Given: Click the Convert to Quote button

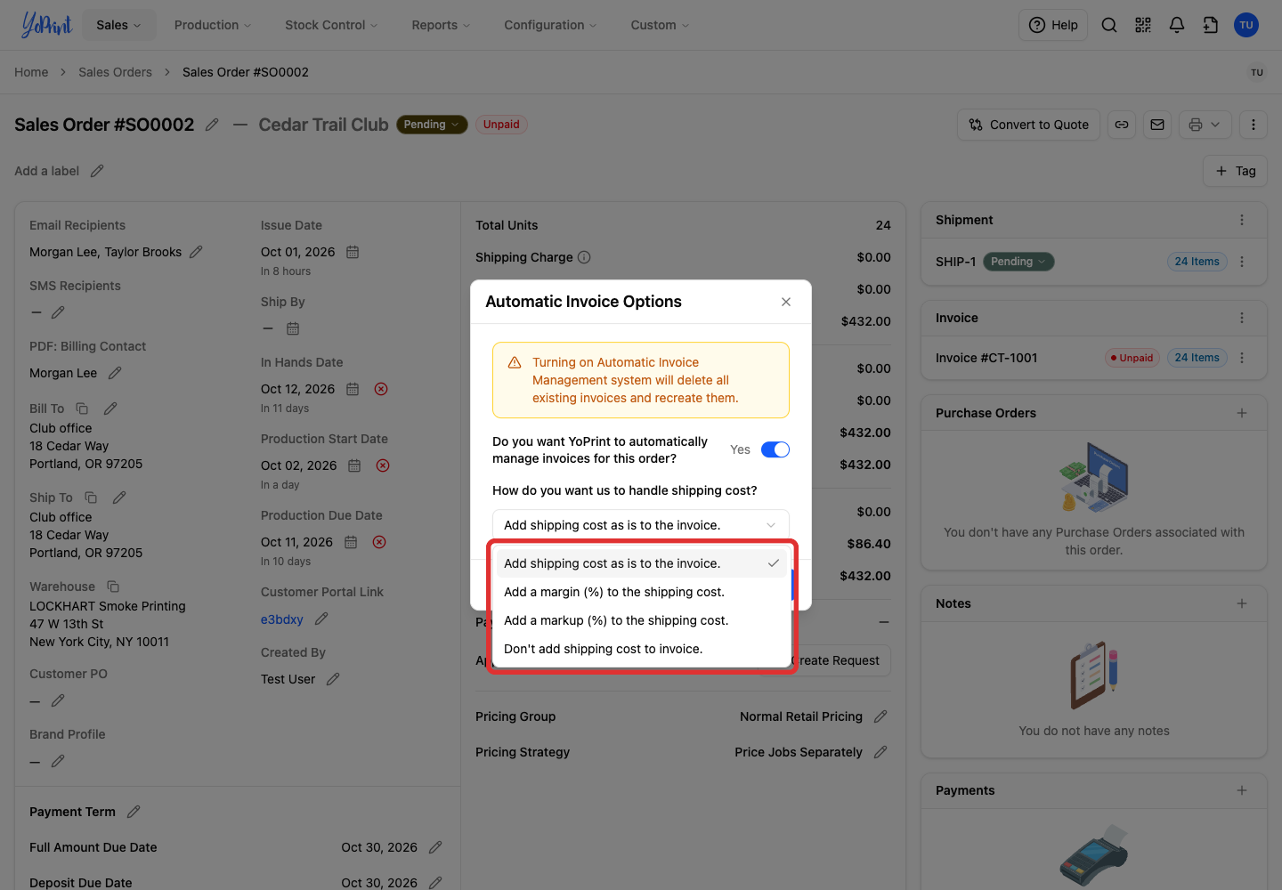Looking at the screenshot, I should click(1028, 125).
